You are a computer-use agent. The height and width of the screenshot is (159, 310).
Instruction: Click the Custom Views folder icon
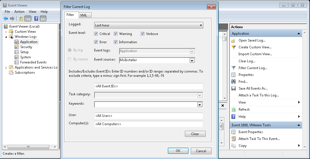[11, 32]
